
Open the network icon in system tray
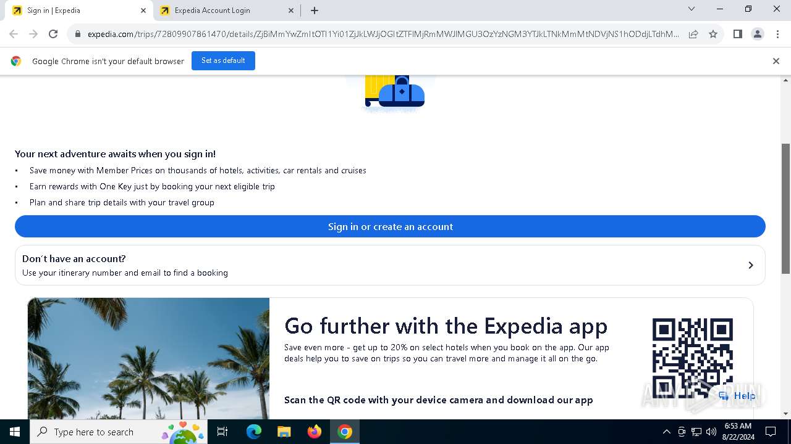point(696,432)
